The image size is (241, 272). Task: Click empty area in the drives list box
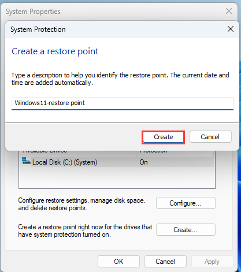[x=117, y=177]
